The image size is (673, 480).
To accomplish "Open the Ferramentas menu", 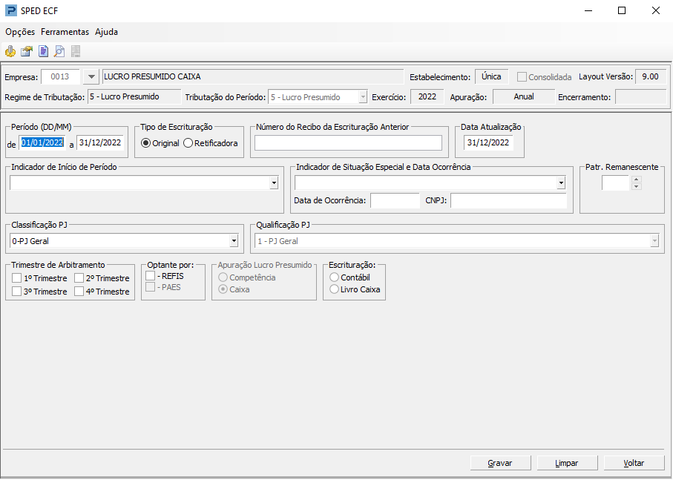I will coord(65,32).
